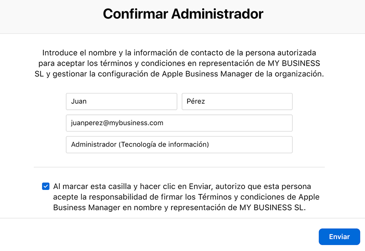Image resolution: width=365 pixels, height=251 pixels.
Task: Click the Términos y condiciones phrase in authorization text
Action: [241, 197]
